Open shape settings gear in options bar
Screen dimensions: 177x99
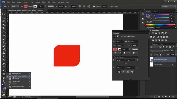click(94, 7)
